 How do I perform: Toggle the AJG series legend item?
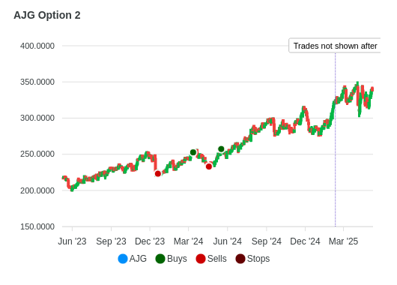coord(133,259)
